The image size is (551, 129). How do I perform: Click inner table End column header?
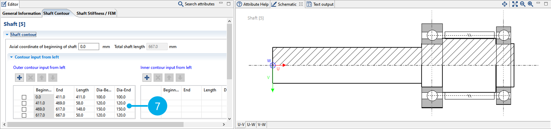(191, 90)
